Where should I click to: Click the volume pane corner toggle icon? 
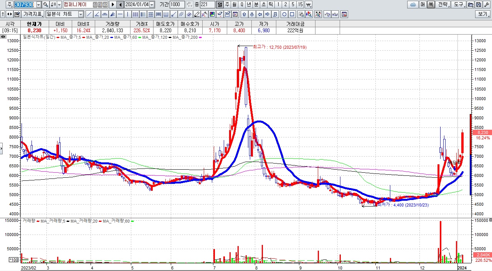pos(490,220)
